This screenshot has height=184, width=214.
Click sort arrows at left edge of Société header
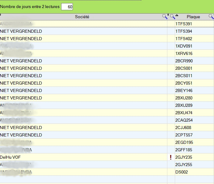click(x=1, y=15)
